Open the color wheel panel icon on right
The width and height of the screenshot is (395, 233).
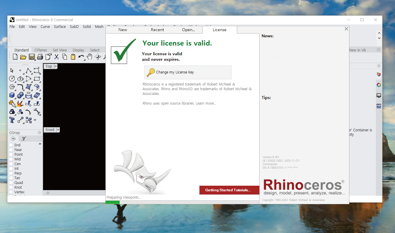(379, 85)
